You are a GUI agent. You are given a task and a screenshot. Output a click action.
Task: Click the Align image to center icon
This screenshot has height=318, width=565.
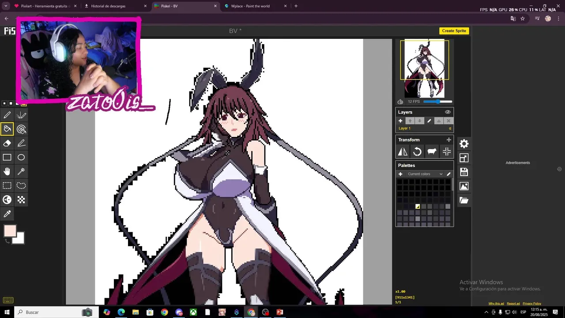447,152
